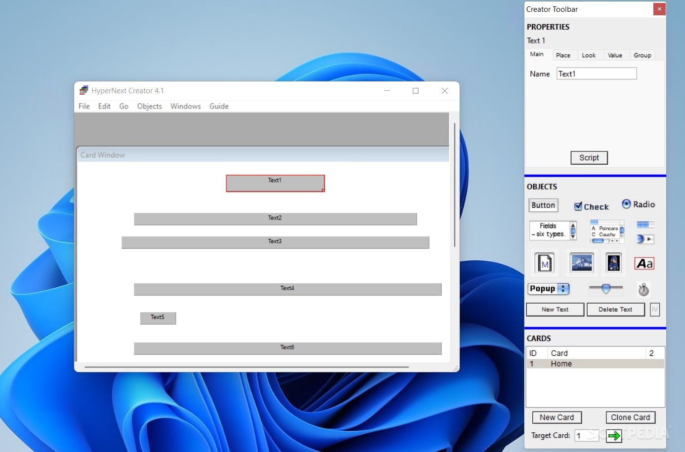
Task: Open the Script editor button
Action: pos(589,157)
